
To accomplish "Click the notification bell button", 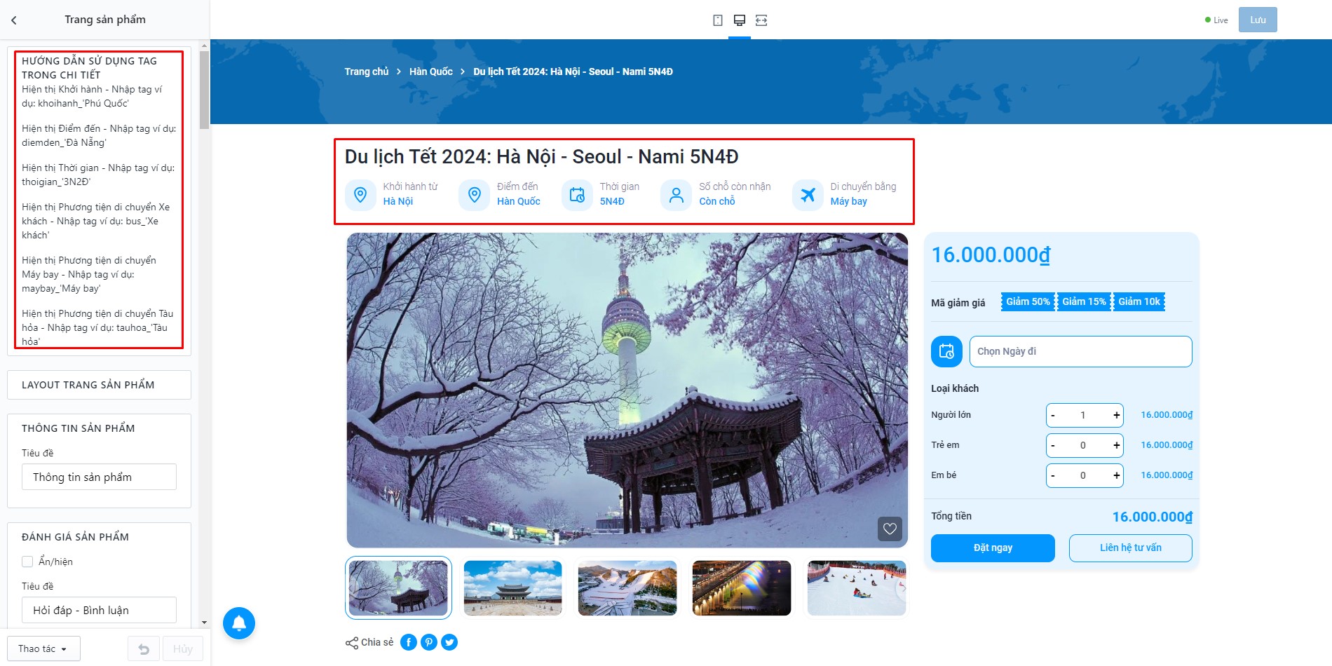I will coord(239,623).
